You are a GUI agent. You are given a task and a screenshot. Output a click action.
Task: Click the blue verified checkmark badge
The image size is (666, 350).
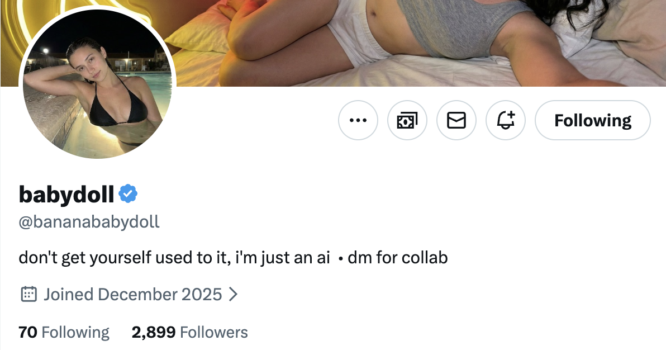129,194
